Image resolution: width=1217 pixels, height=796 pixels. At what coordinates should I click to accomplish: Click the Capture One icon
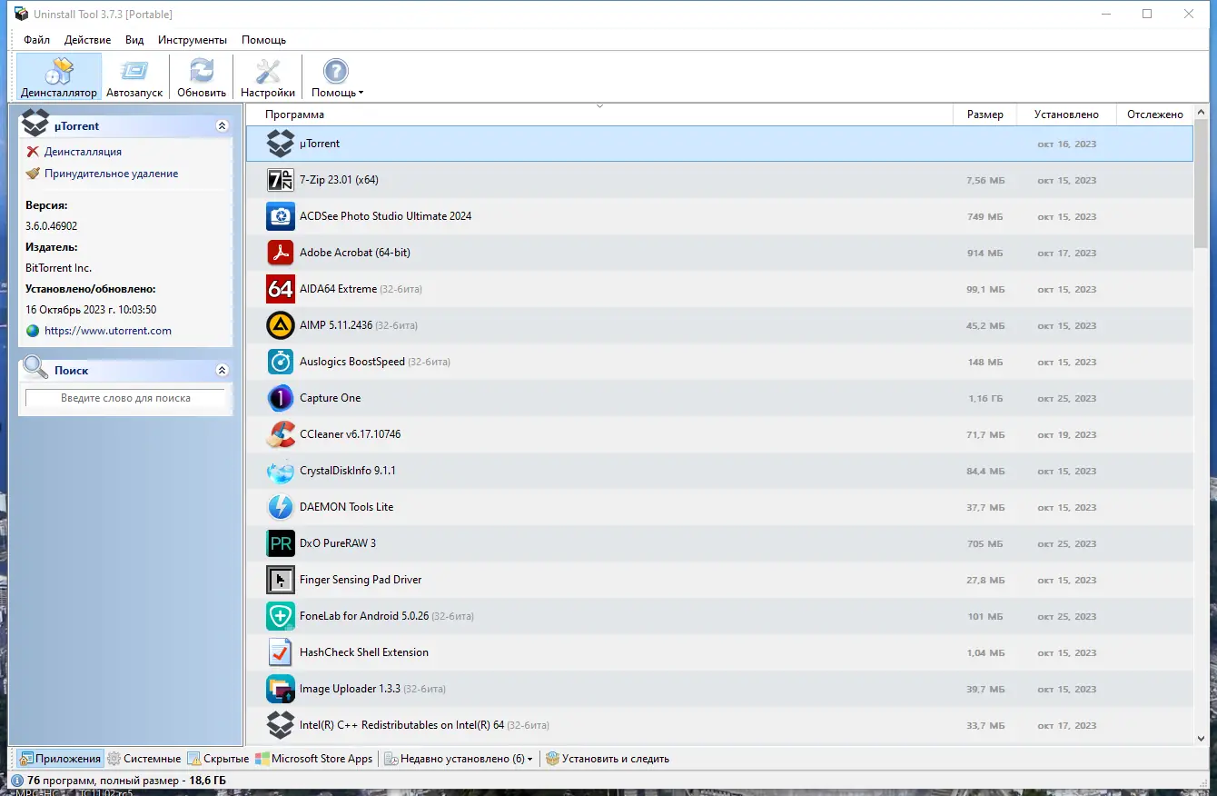(281, 397)
